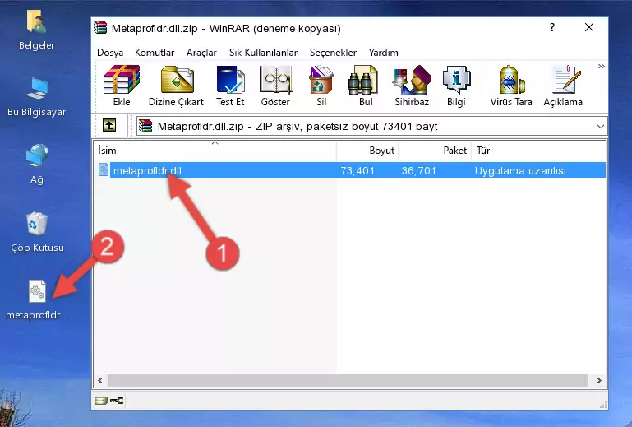Click Uygulama uzantısı type text
The height and width of the screenshot is (427, 632).
coord(520,171)
